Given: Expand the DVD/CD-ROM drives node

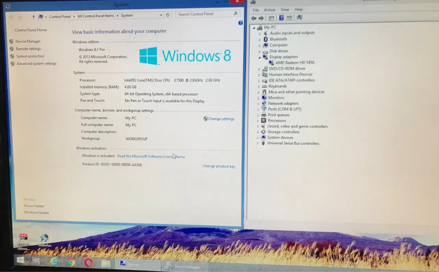Looking at the screenshot, I should coord(259,69).
